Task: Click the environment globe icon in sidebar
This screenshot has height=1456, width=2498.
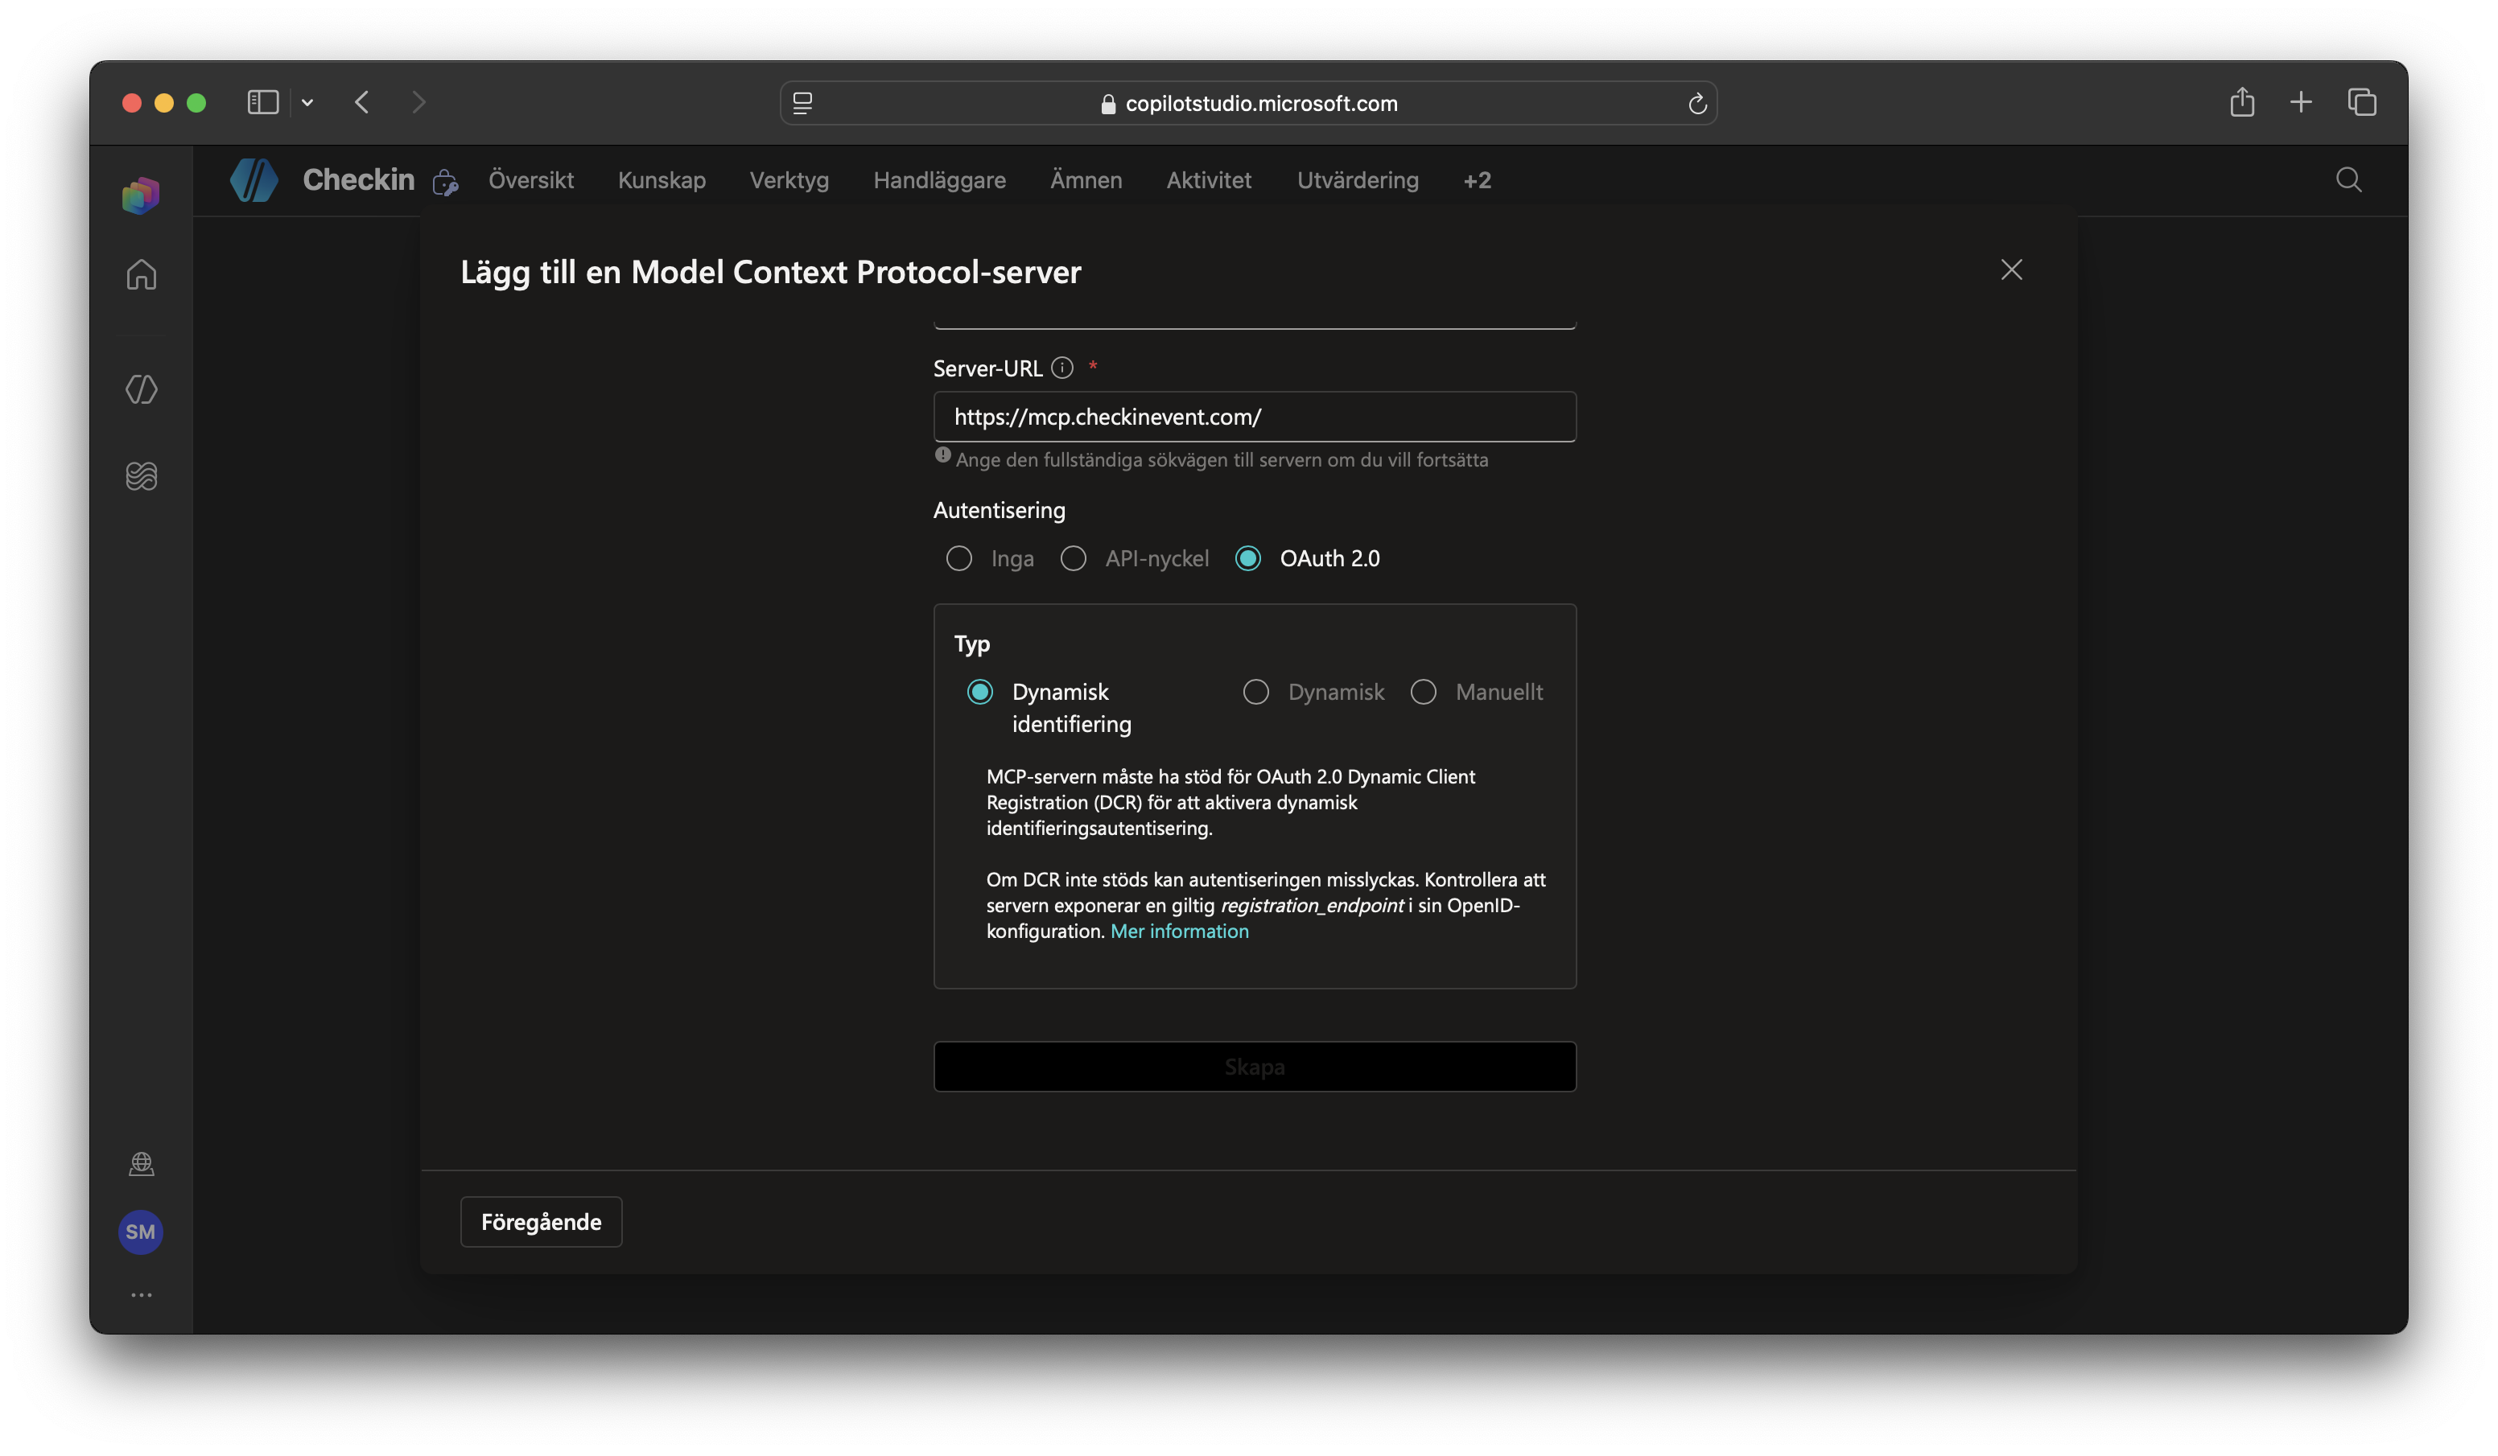Action: click(x=141, y=1164)
